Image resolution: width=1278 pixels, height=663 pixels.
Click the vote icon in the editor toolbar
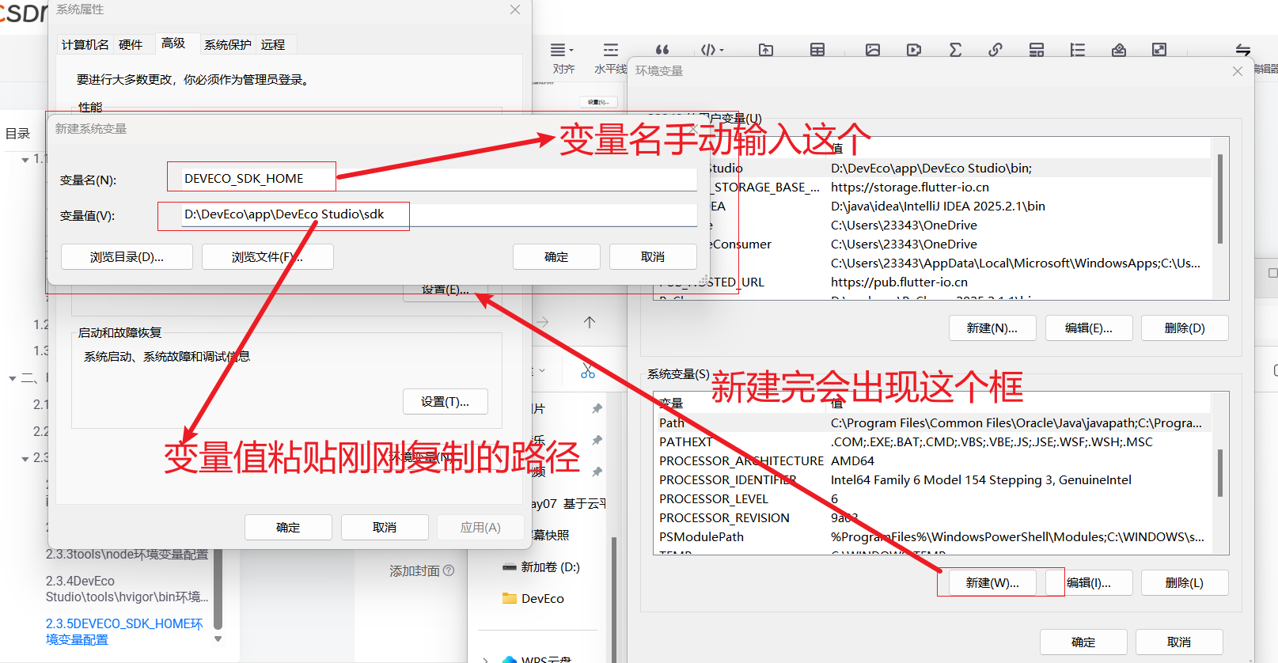1119,50
